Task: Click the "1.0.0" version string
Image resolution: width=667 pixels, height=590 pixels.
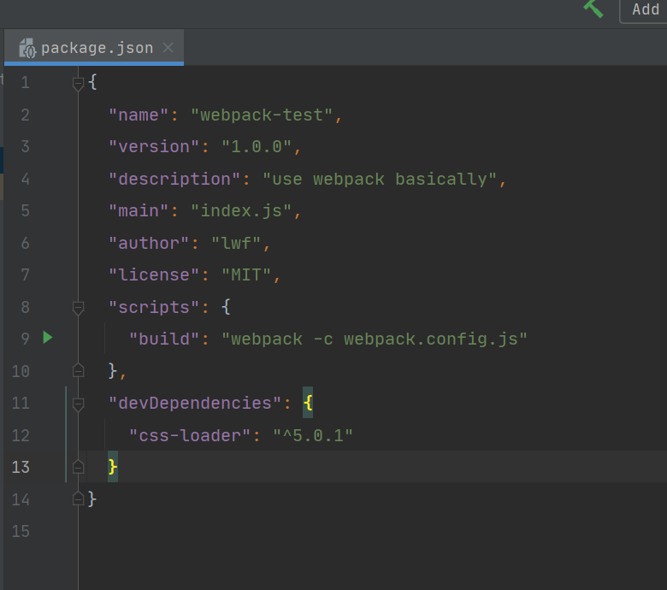Action: click(257, 146)
